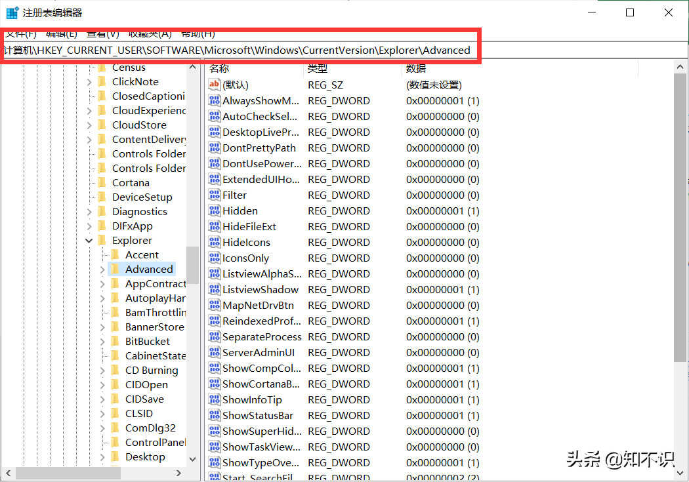
Task: Click the values pane vertical scrollbar thumb
Action: pos(680,218)
